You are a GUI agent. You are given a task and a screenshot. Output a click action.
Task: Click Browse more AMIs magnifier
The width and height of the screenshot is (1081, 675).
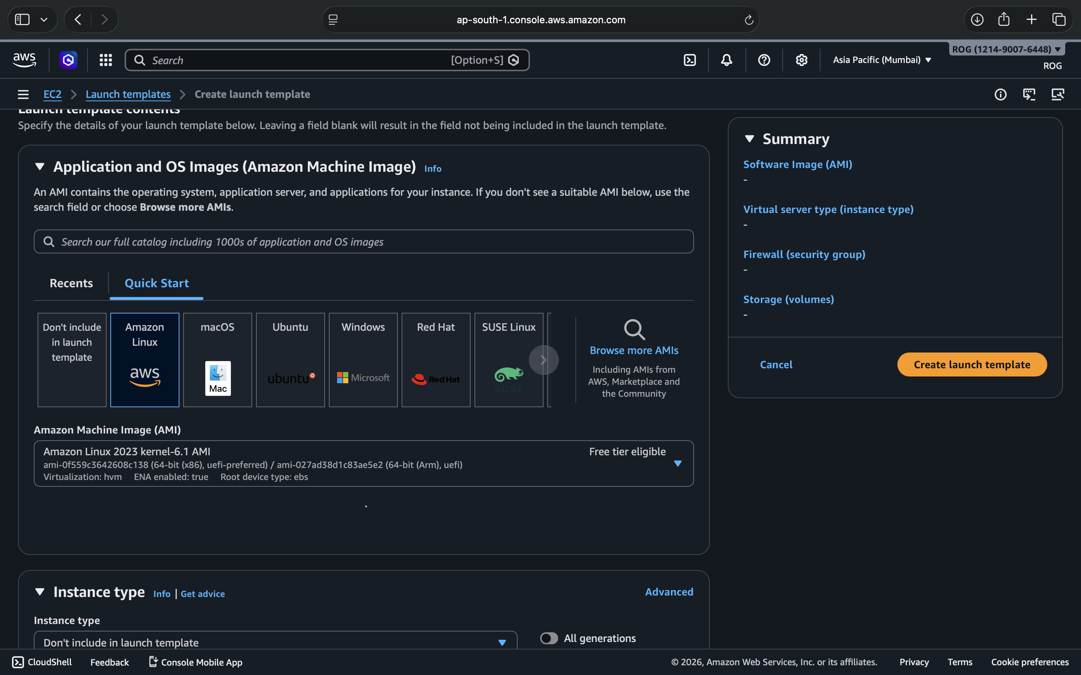(634, 330)
